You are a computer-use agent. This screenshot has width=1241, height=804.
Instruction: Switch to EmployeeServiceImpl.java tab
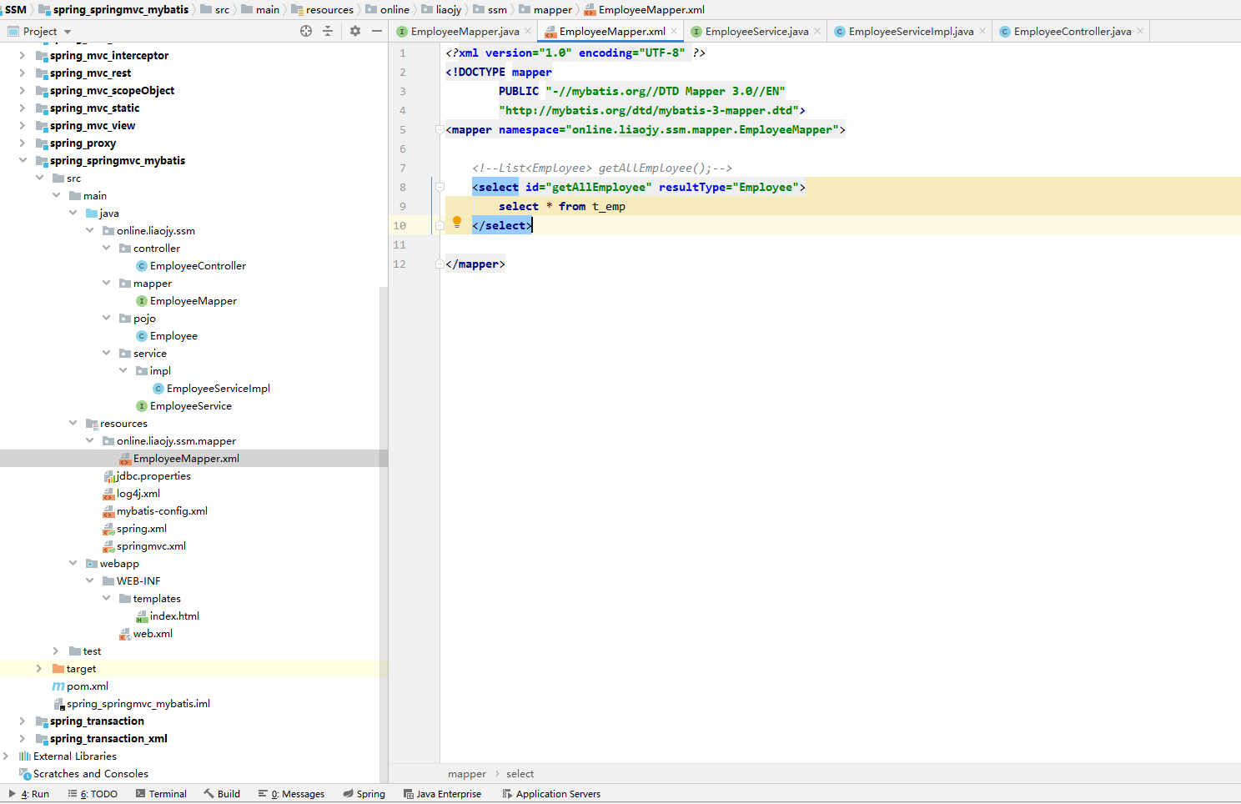(x=911, y=31)
